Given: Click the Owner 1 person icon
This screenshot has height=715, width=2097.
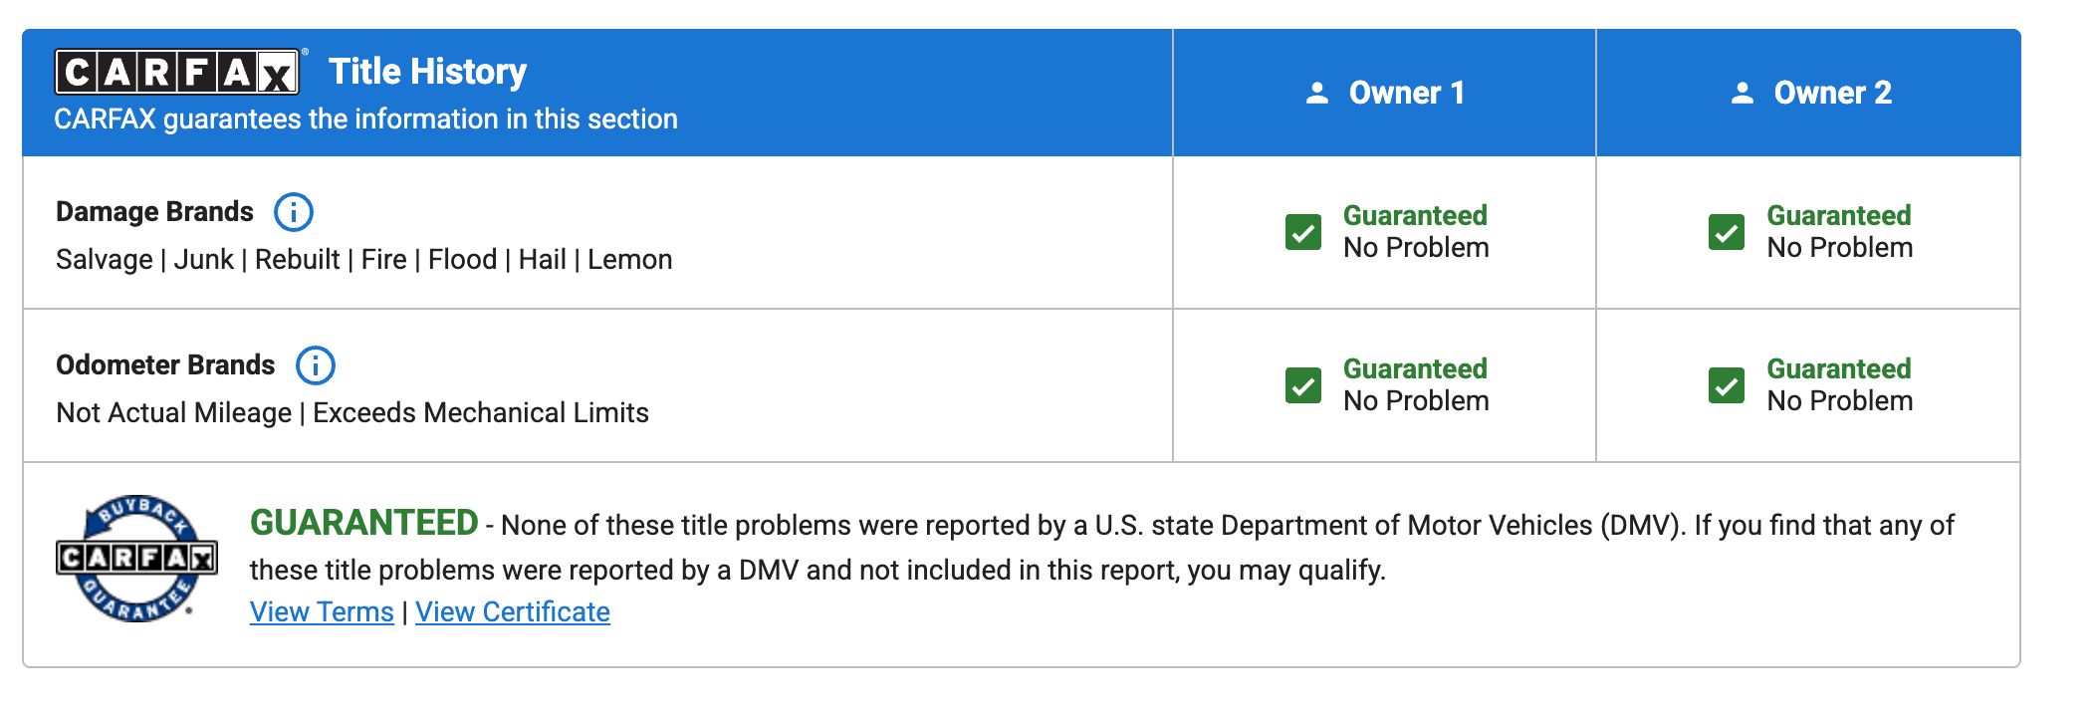Looking at the screenshot, I should 1317,93.
